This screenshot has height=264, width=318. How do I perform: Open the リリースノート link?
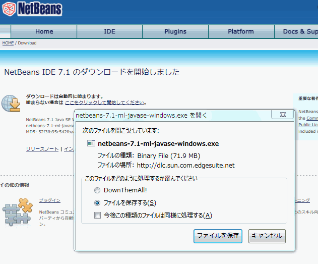tap(42, 149)
